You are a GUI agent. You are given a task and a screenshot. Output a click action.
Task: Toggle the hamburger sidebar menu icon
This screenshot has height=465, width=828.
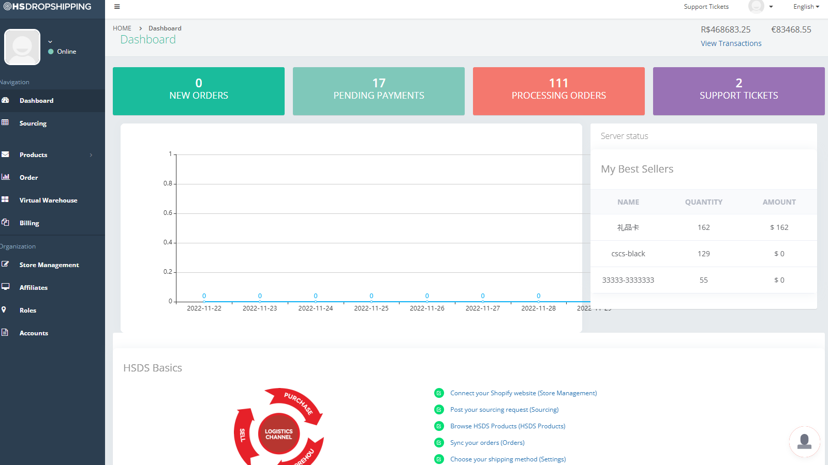pos(117,7)
